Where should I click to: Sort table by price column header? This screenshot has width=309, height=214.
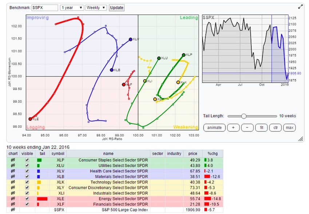193,153
